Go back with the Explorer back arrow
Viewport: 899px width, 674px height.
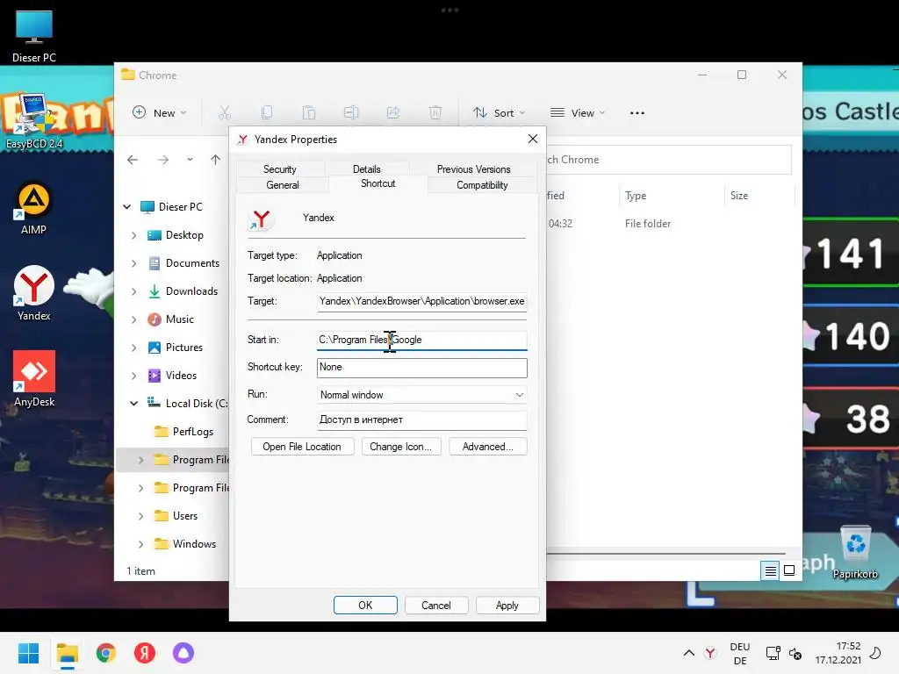pyautogui.click(x=133, y=160)
